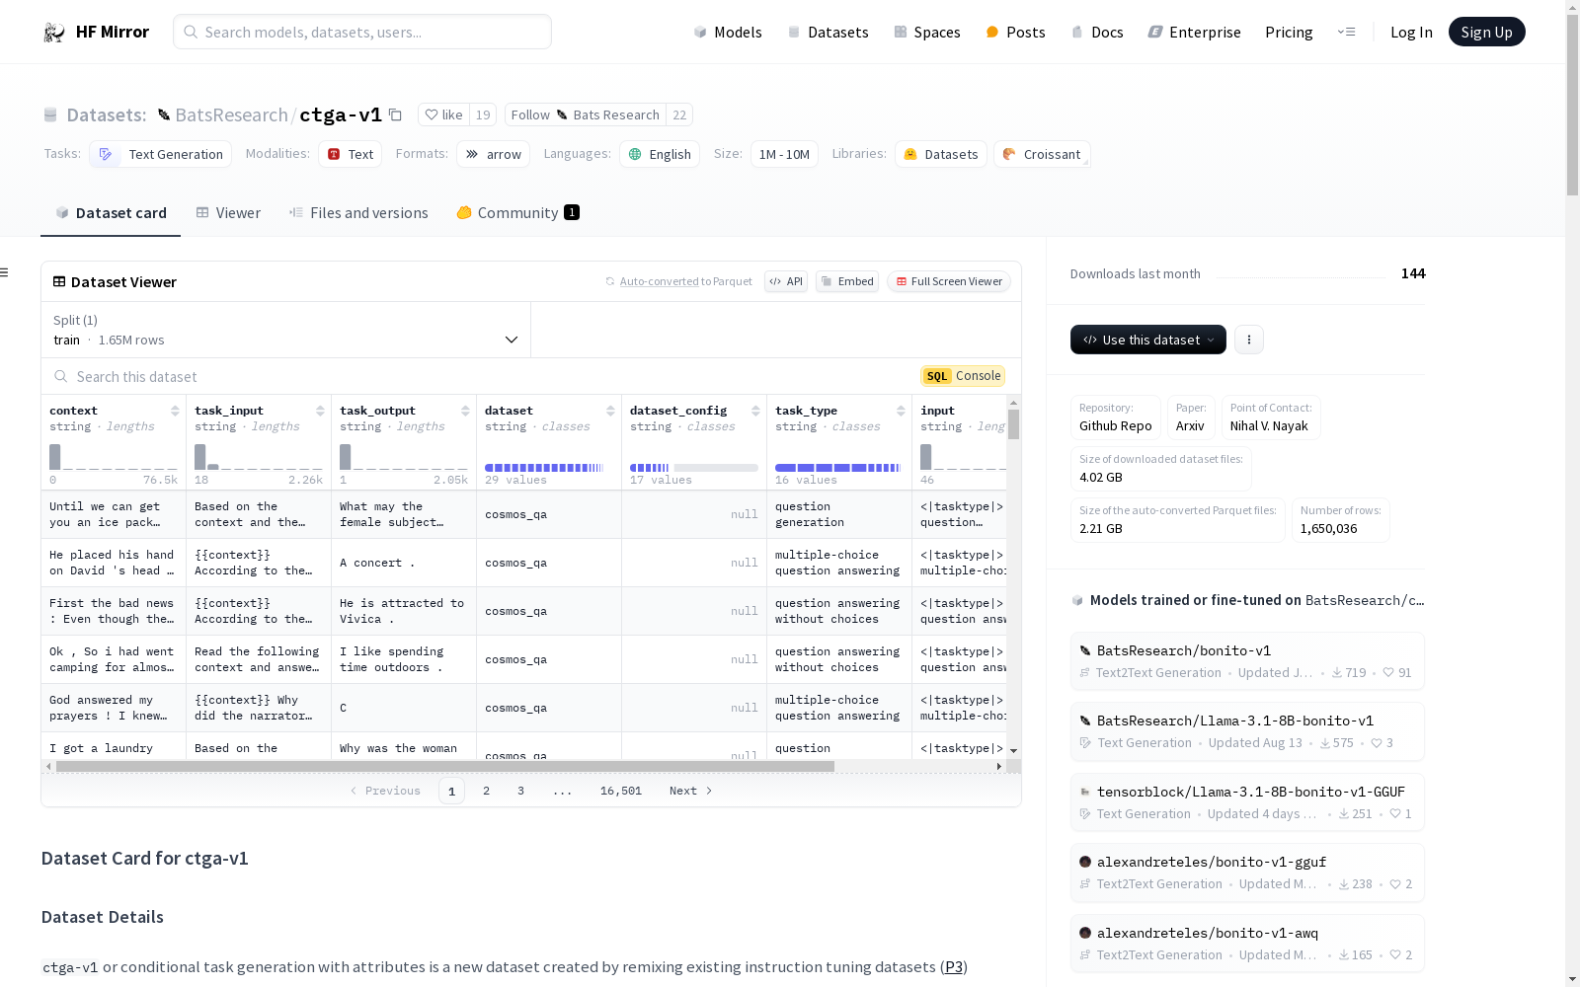Open Models in the top navigation
This screenshot has width=1580, height=987.
pyautogui.click(x=728, y=32)
